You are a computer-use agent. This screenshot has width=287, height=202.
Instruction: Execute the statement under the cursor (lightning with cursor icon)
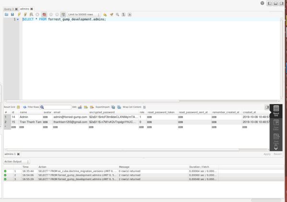click(25, 14)
